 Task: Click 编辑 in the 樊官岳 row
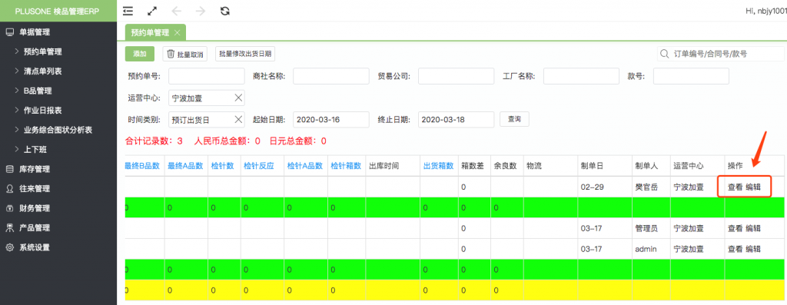click(753, 187)
